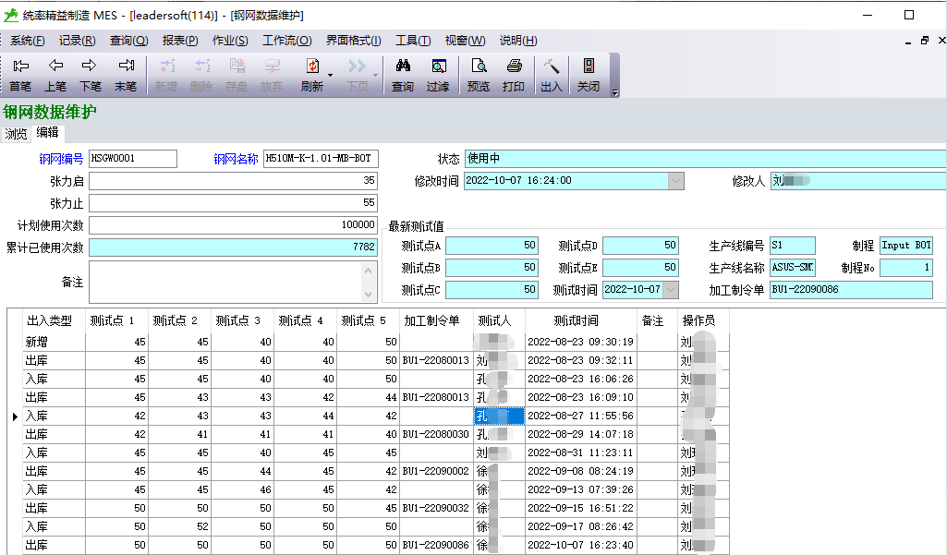Click the 加工制令单 field BU1-22090086
The width and height of the screenshot is (947, 555).
pos(851,290)
